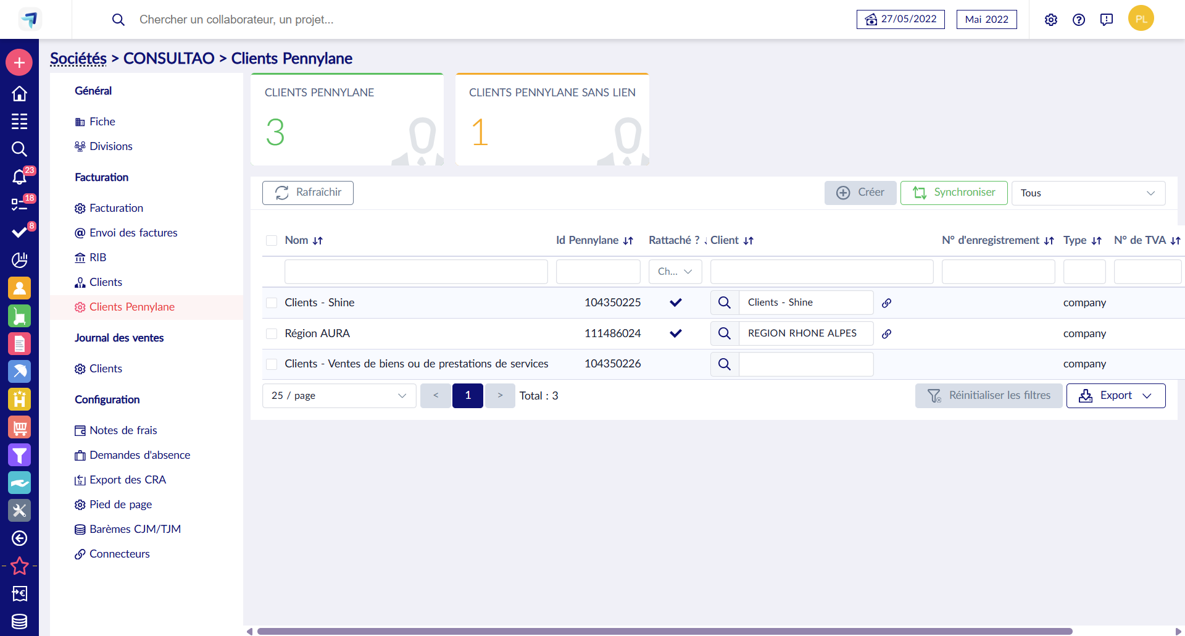The height and width of the screenshot is (636, 1185).
Task: Open the orange person module icon
Action: click(19, 288)
